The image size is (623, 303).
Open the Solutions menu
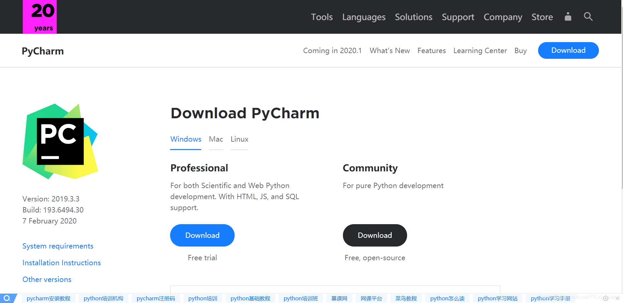413,17
